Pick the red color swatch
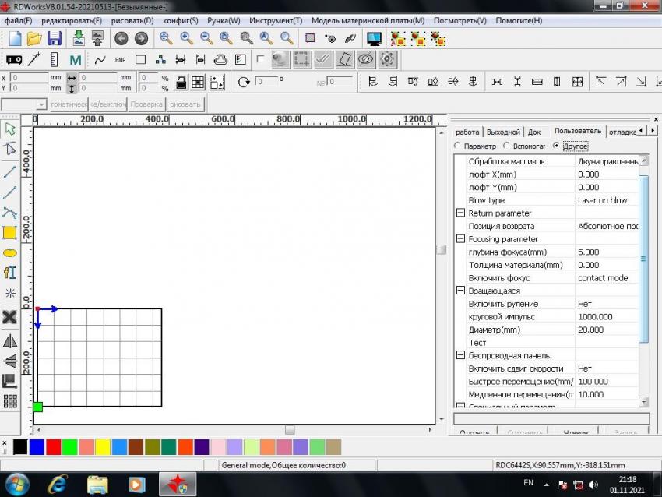 53,446
